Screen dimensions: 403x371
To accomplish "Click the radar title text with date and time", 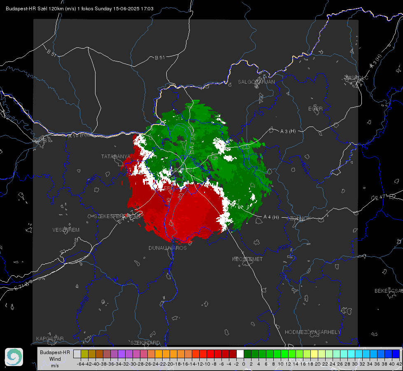I will [79, 9].
